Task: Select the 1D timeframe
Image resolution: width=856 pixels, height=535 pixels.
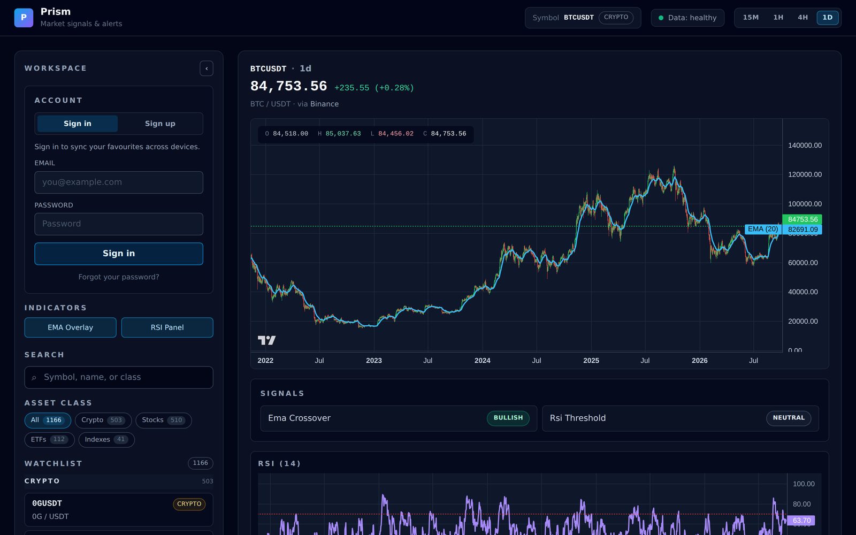Action: [827, 18]
